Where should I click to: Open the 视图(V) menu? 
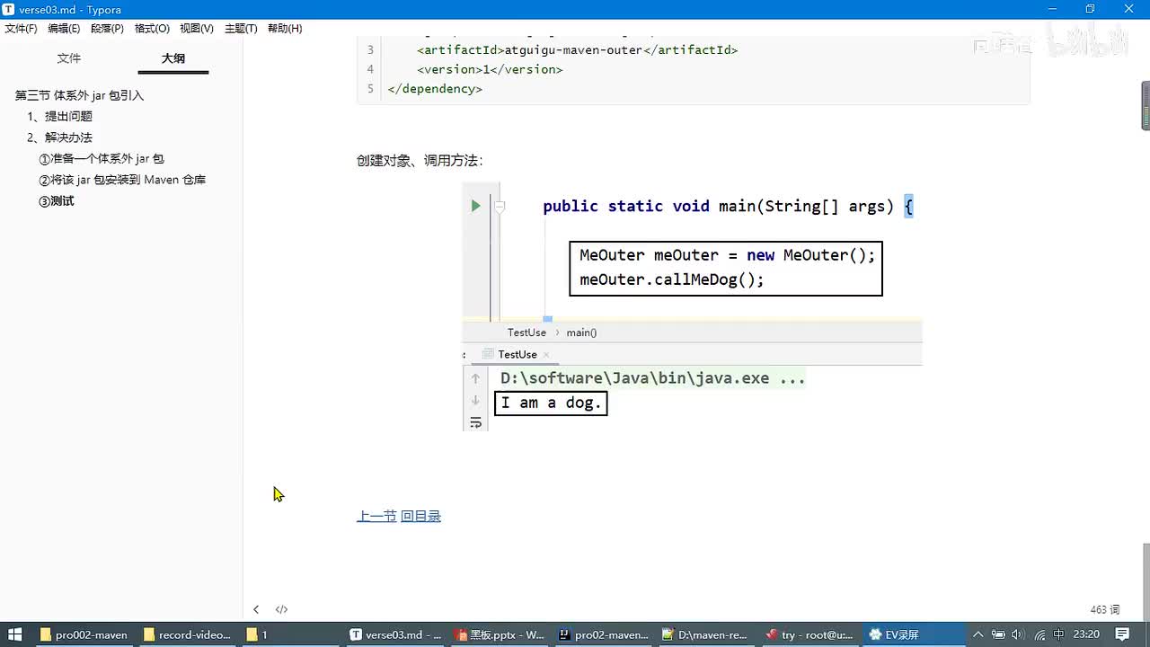pyautogui.click(x=197, y=29)
